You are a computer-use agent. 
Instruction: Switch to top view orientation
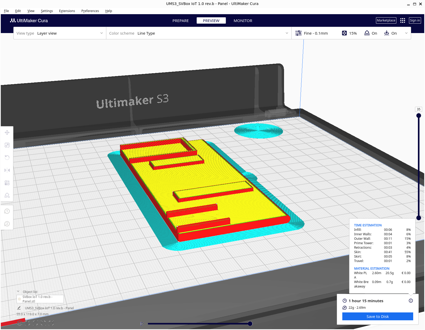coord(35,323)
